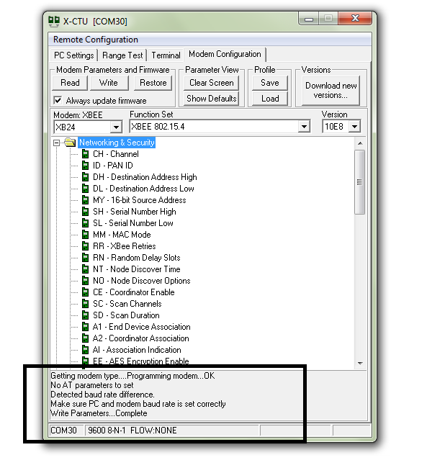
Task: Click the Networking & Security folder icon
Action: click(70, 143)
